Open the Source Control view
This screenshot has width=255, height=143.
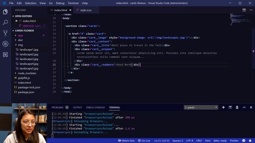(x=5, y=33)
